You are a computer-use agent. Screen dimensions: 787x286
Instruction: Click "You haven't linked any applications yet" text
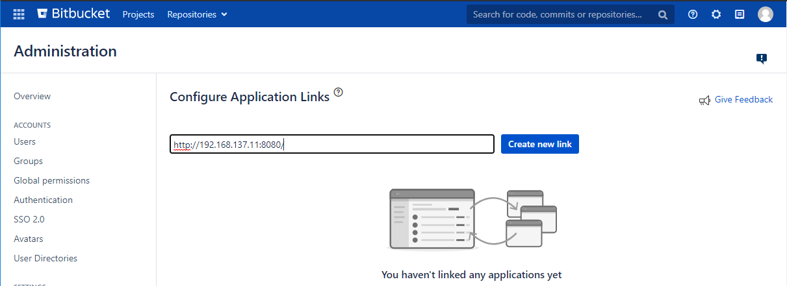click(472, 275)
